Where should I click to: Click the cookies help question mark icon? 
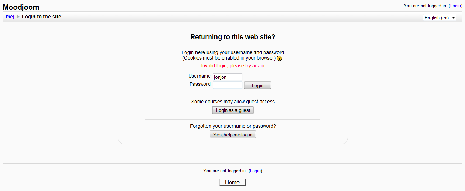(280, 58)
